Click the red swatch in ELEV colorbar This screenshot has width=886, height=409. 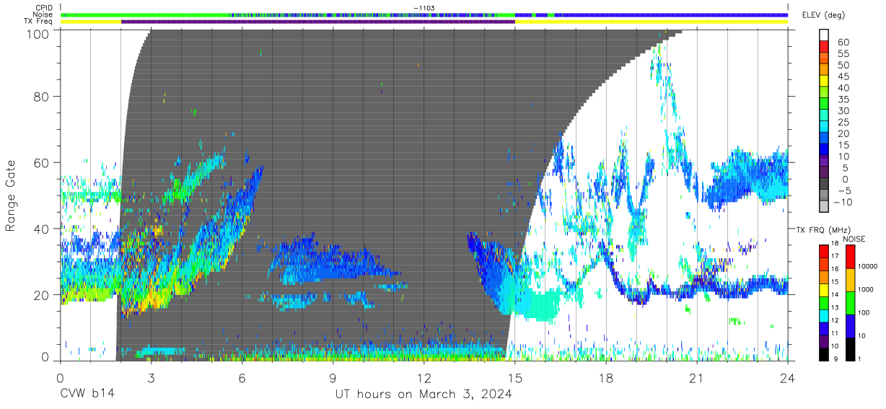(824, 46)
